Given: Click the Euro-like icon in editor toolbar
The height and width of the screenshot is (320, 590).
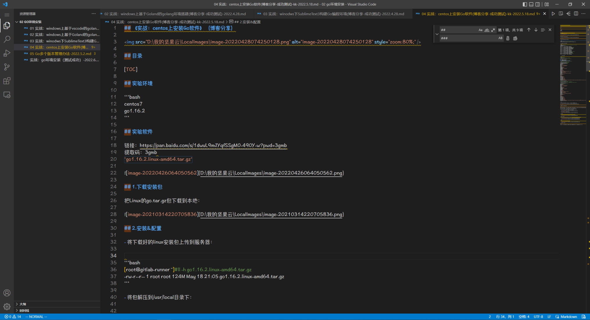Looking at the screenshot, I should [x=568, y=14].
